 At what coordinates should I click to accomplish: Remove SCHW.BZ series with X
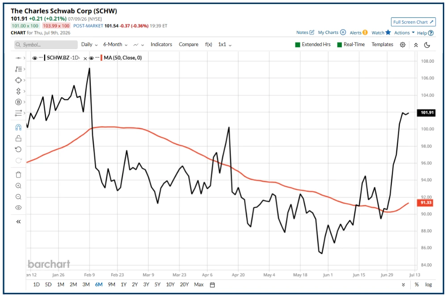(x=85, y=59)
